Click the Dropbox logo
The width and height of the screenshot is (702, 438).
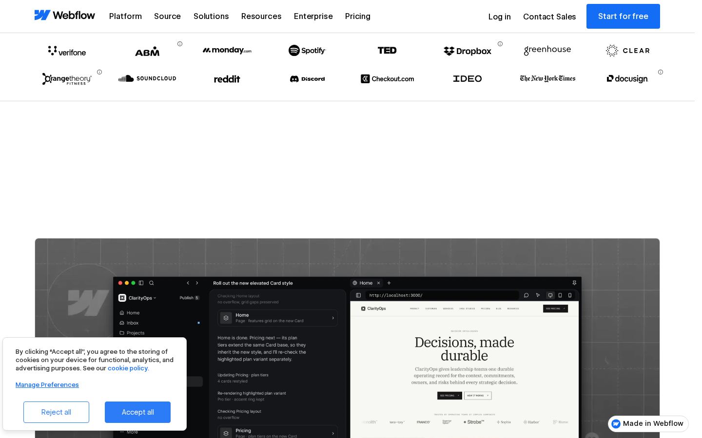coord(468,51)
